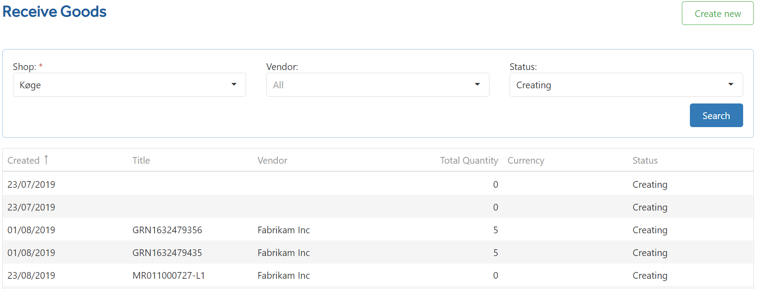
Task: Select the title GRN1632479356
Action: tap(167, 230)
